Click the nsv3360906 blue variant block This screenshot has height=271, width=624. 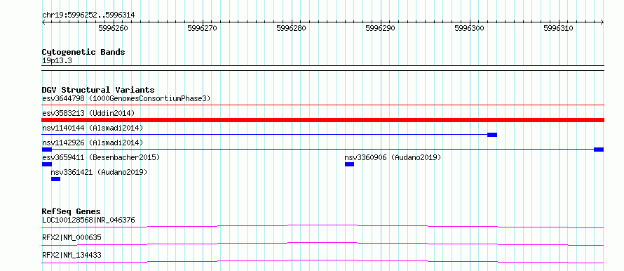tap(349, 164)
